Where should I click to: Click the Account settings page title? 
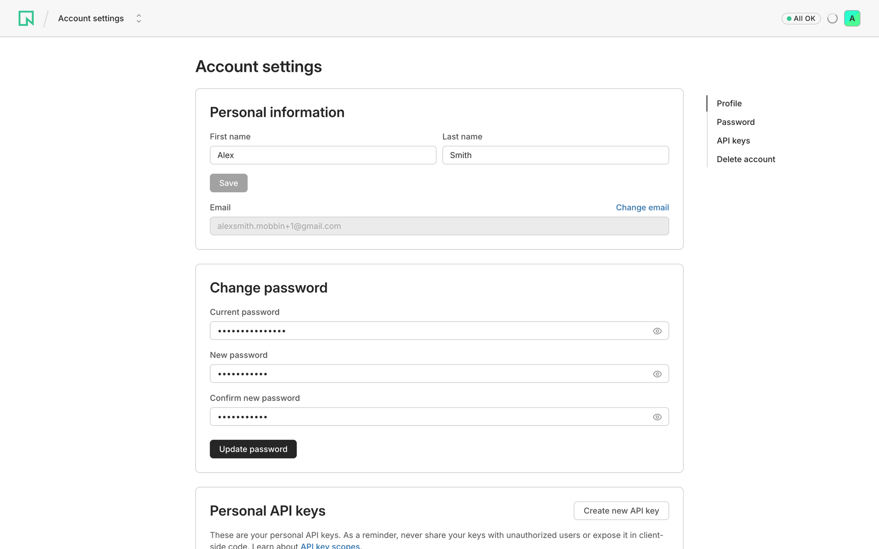pos(259,67)
